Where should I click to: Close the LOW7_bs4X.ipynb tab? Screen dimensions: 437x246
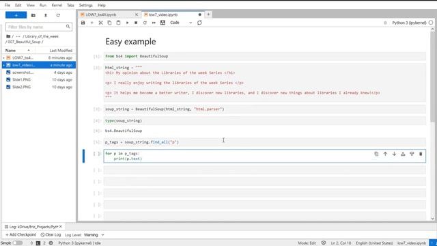click(137, 14)
